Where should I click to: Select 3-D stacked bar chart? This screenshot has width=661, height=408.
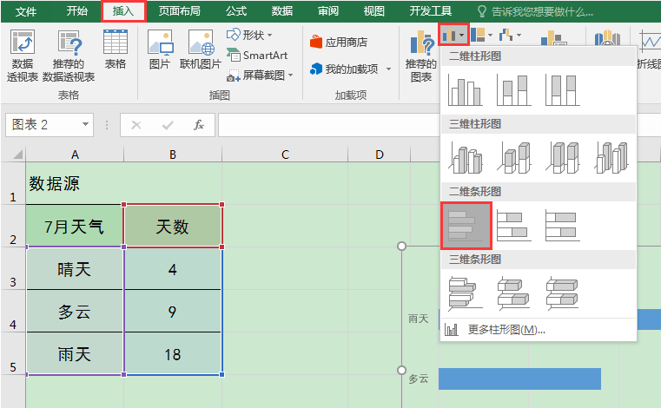[x=514, y=293]
